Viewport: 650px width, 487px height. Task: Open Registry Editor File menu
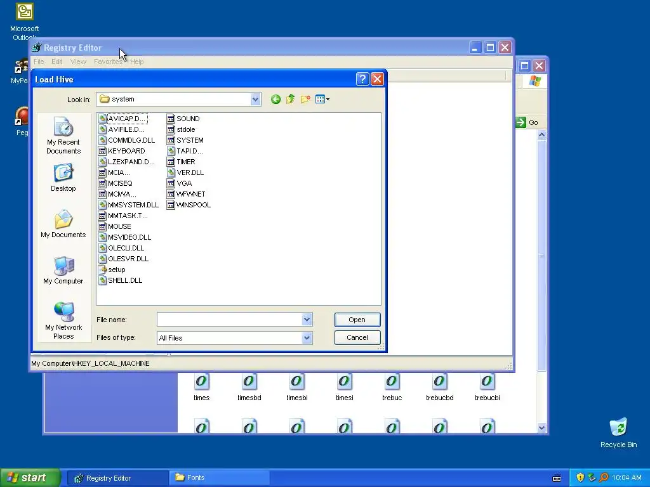coord(39,62)
